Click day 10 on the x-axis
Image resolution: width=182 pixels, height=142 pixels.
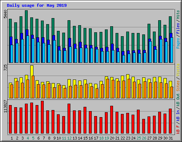click(x=59, y=138)
